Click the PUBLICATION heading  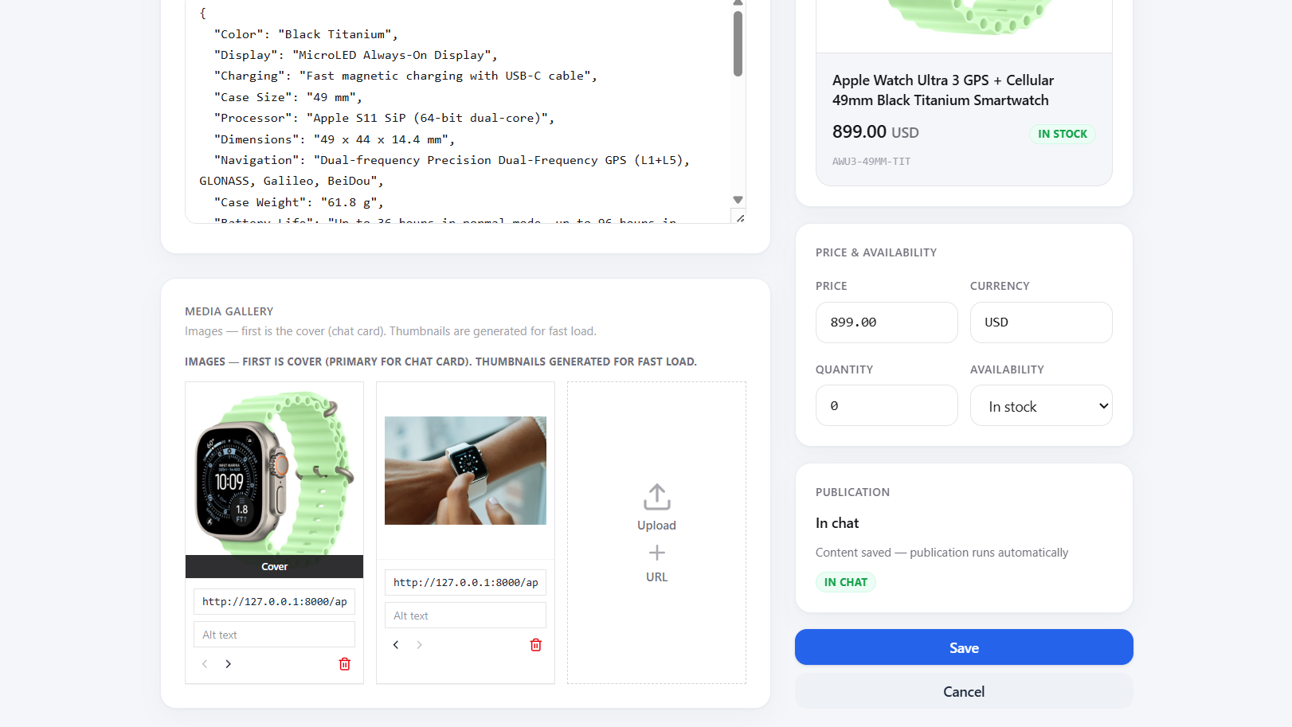pos(852,492)
